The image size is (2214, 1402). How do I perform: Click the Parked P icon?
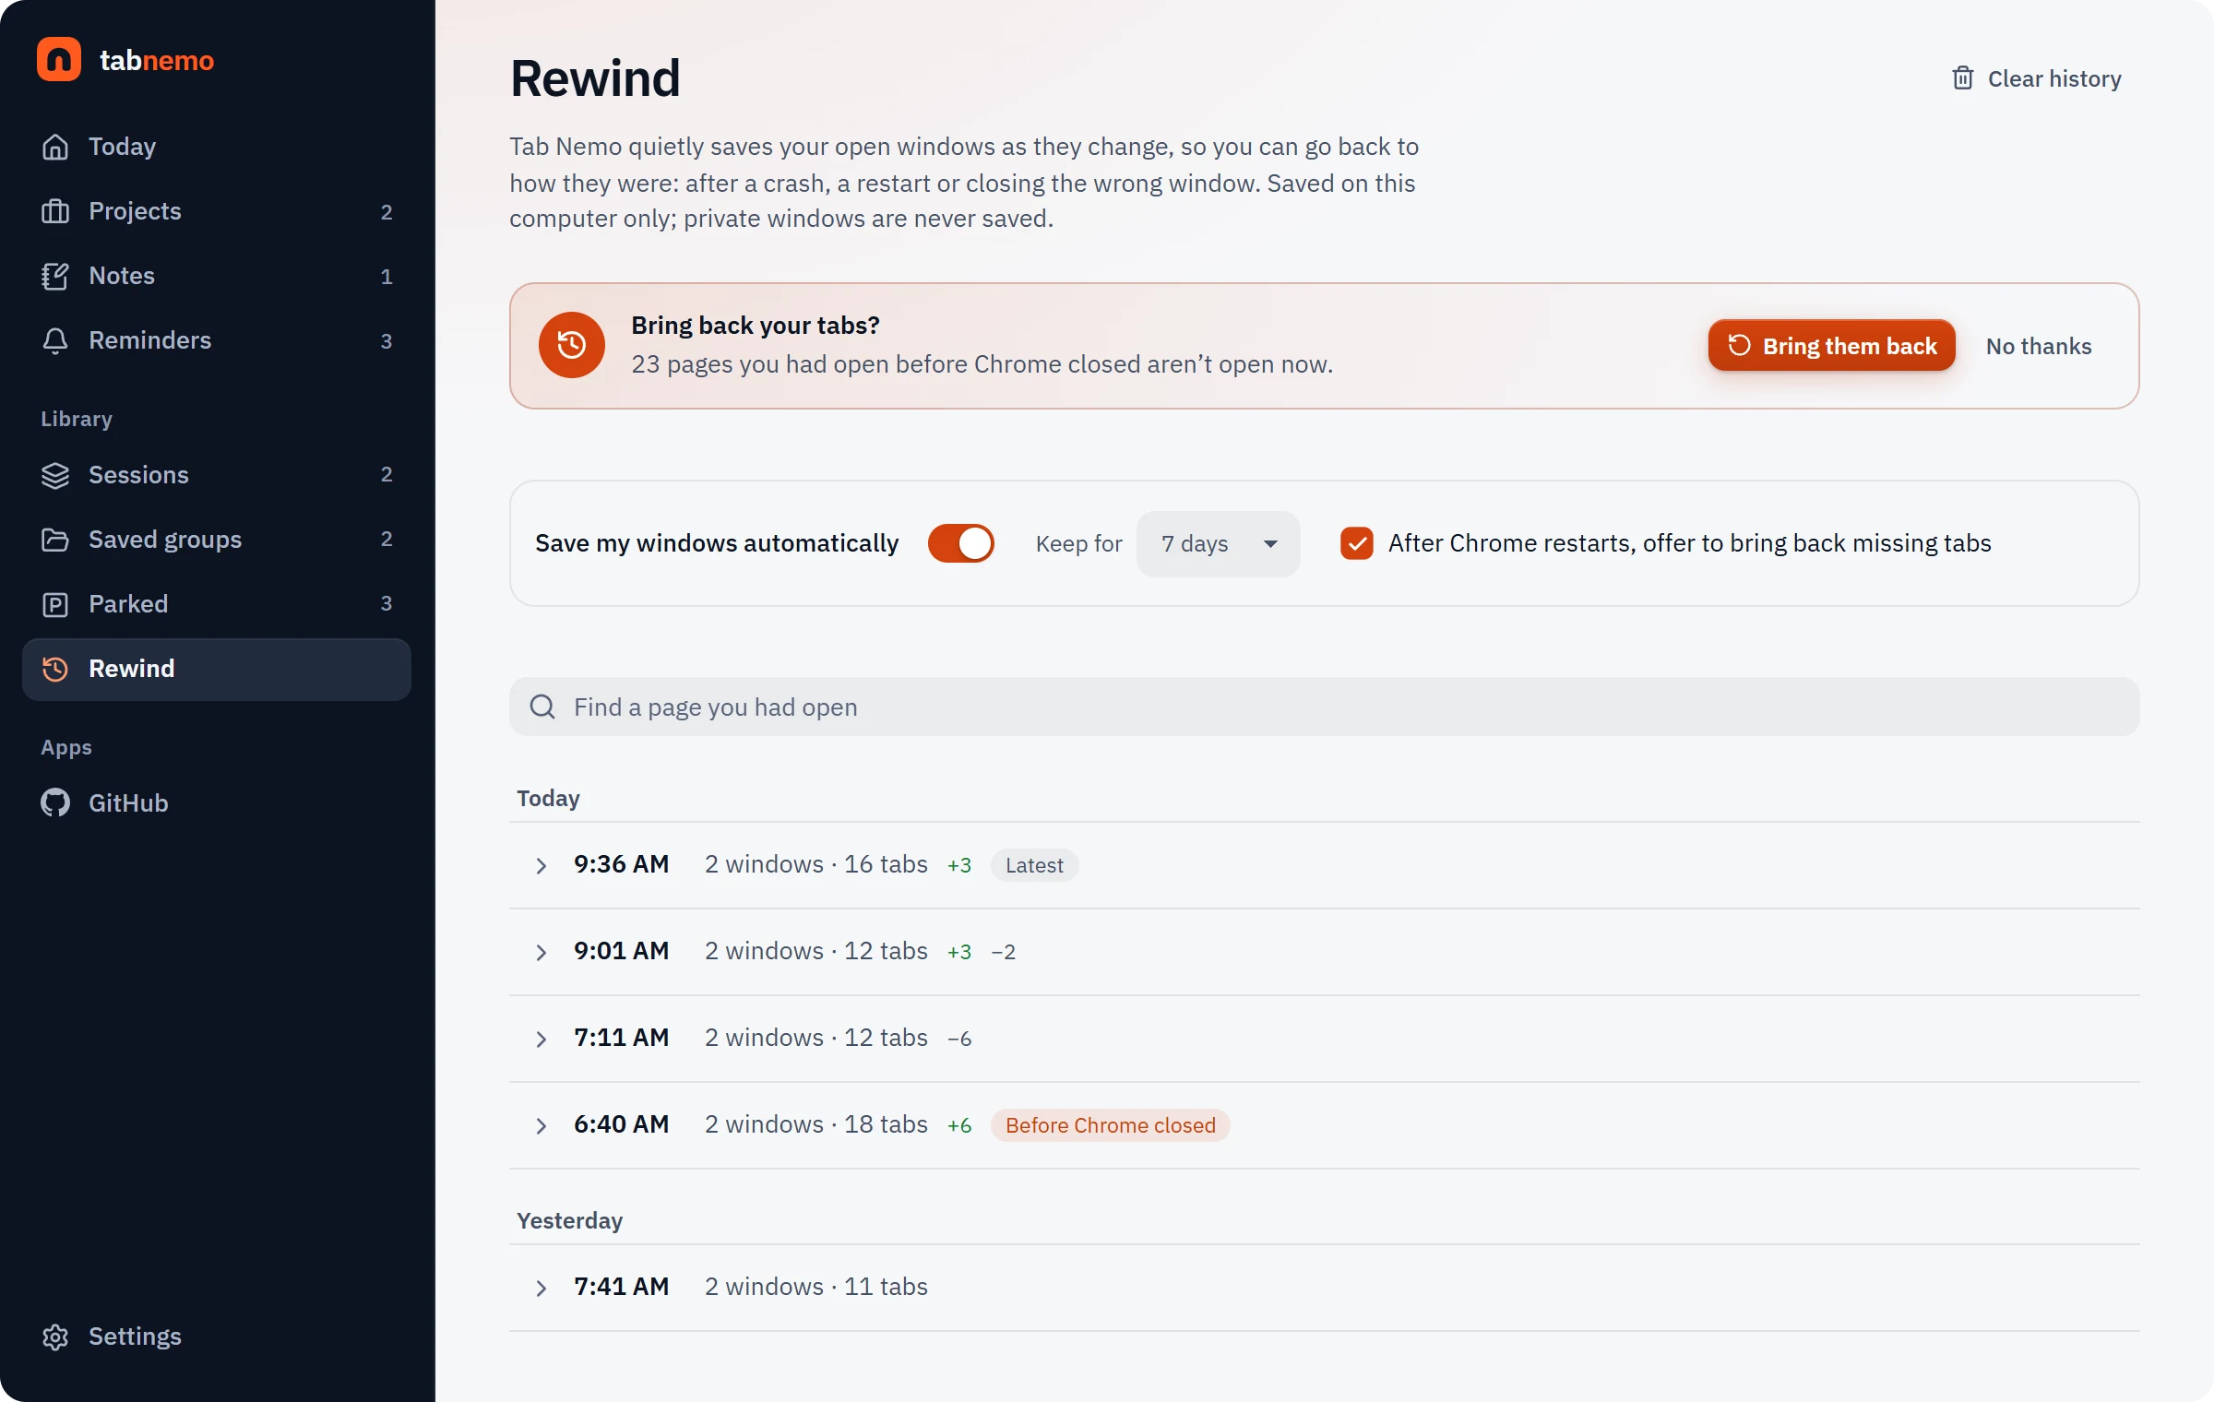[55, 604]
